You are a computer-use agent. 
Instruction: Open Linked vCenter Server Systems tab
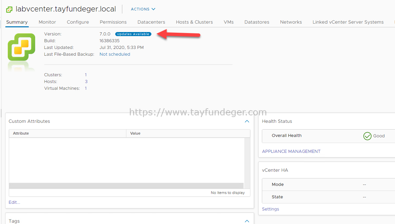(x=348, y=22)
